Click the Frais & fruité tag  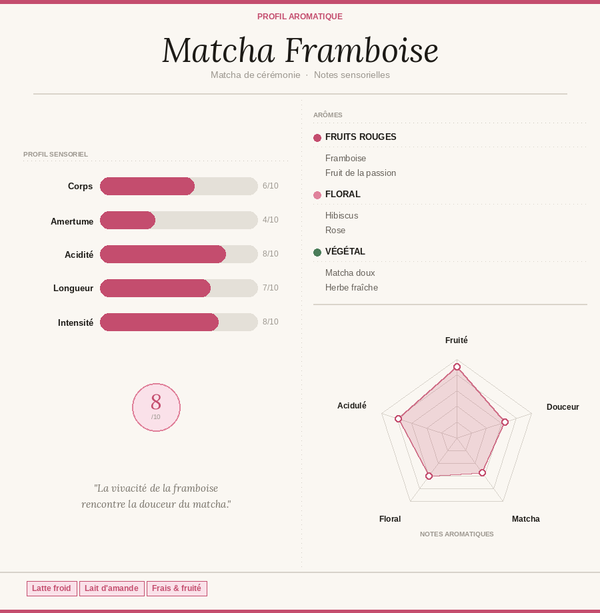[x=177, y=588]
